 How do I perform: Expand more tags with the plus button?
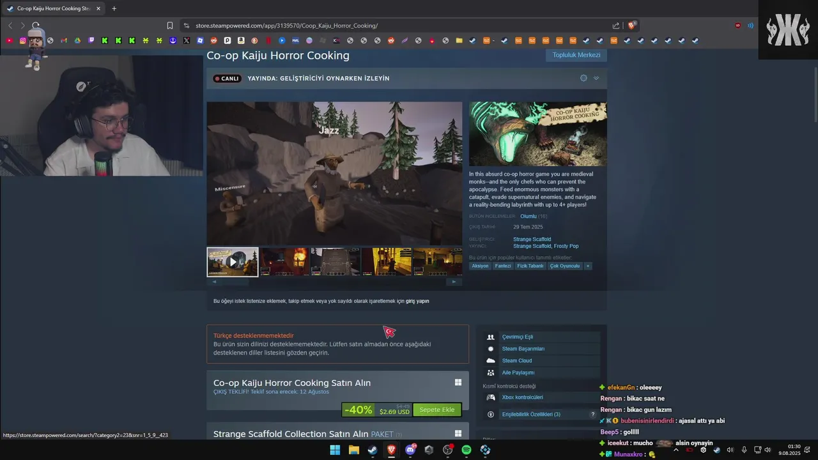click(588, 266)
